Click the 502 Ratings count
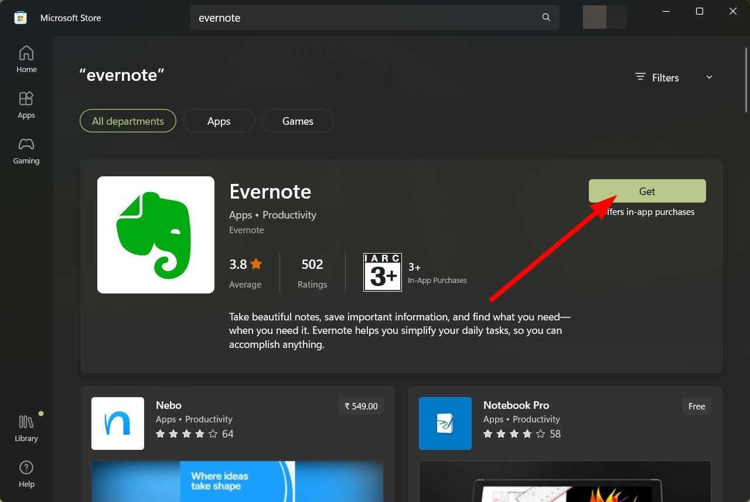 point(312,272)
